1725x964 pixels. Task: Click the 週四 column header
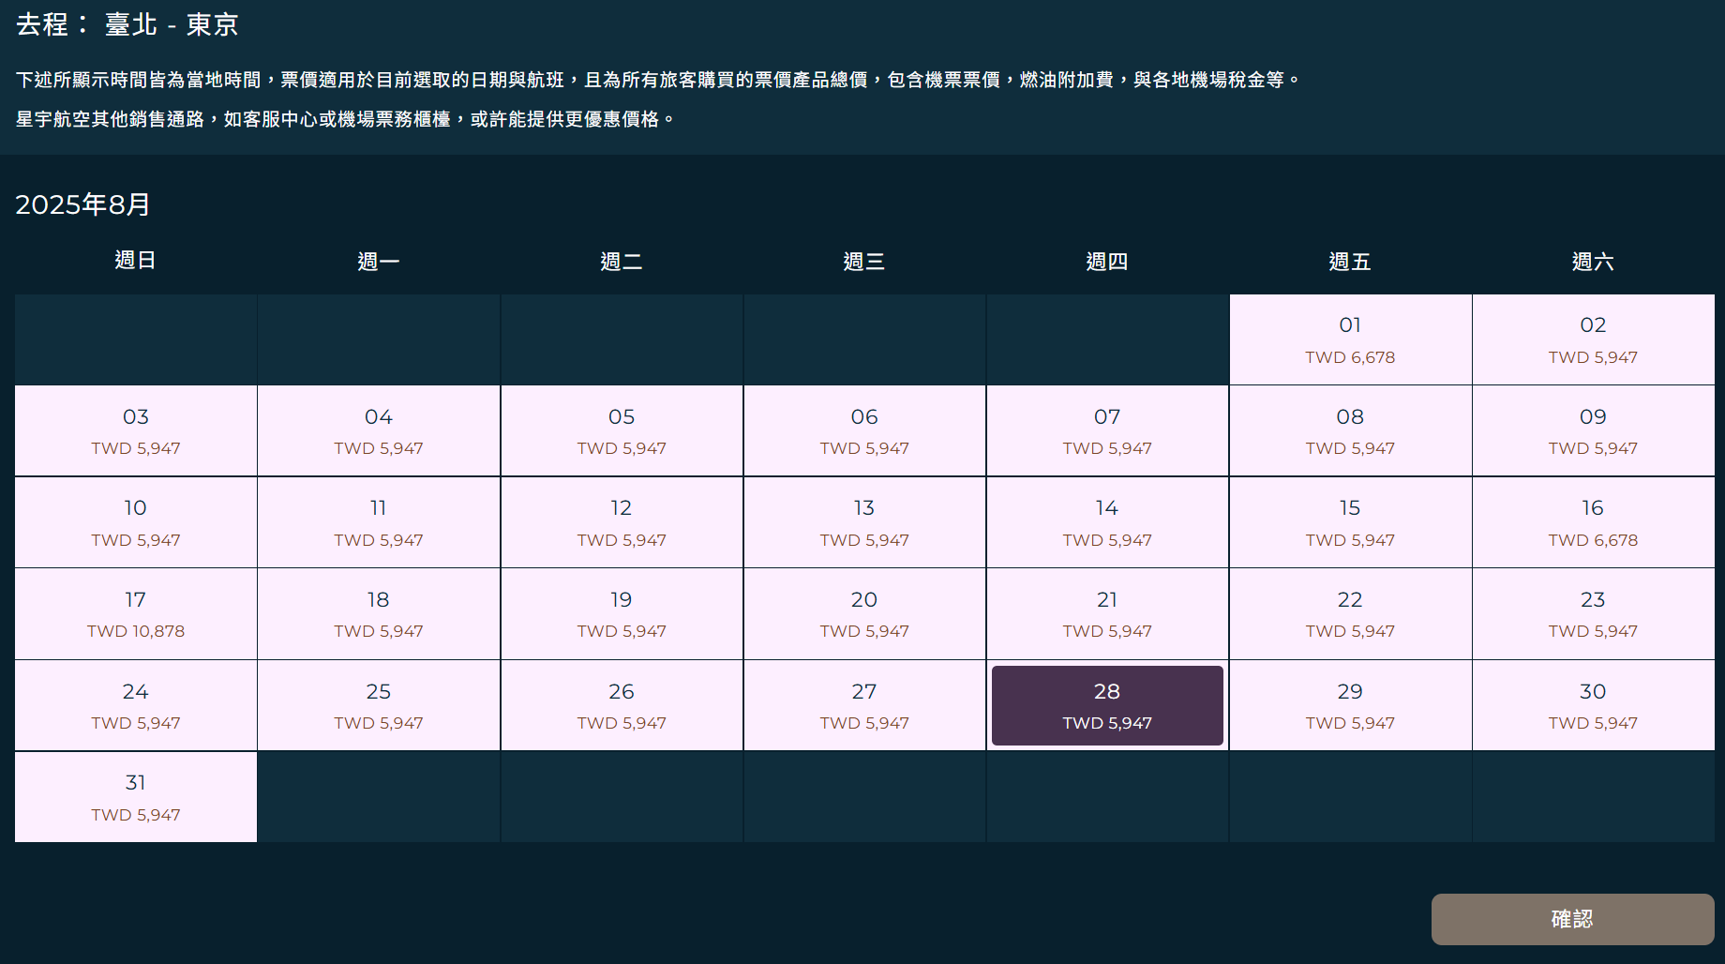[1107, 261]
